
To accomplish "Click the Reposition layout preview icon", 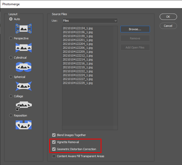I will point(23,125).
